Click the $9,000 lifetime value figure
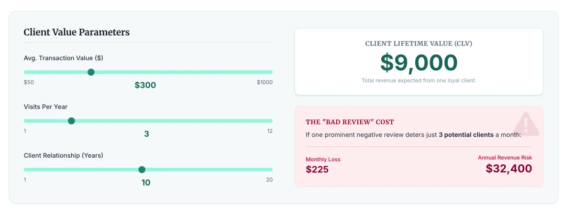Image resolution: width=574 pixels, height=217 pixels. pos(419,63)
